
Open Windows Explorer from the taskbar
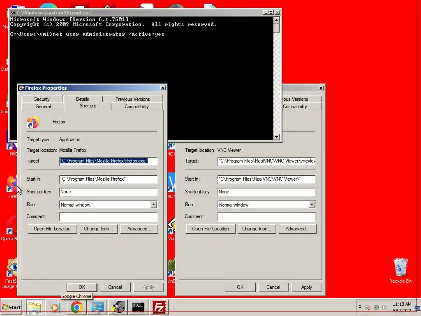click(34, 307)
